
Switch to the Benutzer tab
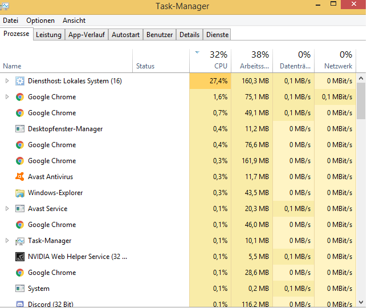point(160,35)
